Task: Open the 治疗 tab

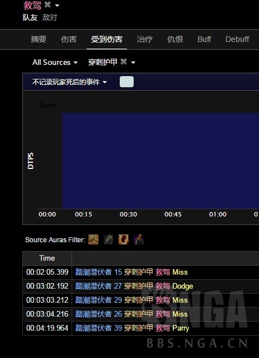Action: (x=144, y=39)
